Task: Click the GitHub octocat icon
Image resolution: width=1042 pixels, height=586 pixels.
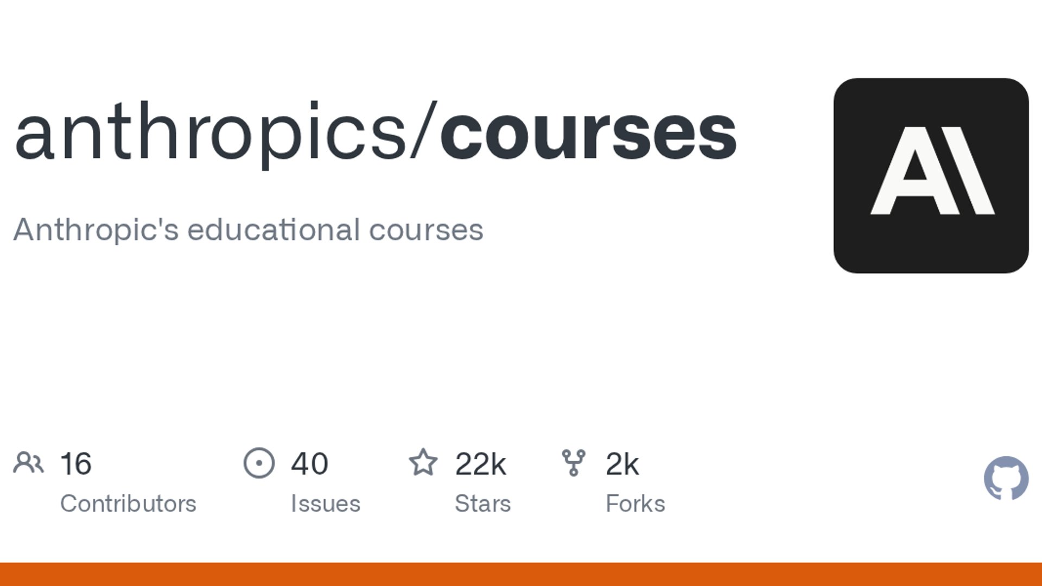Action: [x=1006, y=478]
